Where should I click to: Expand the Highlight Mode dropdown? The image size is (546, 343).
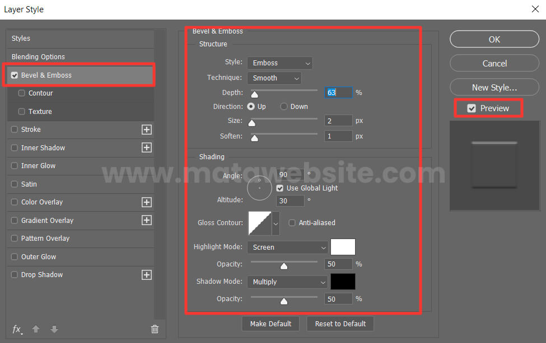point(288,247)
